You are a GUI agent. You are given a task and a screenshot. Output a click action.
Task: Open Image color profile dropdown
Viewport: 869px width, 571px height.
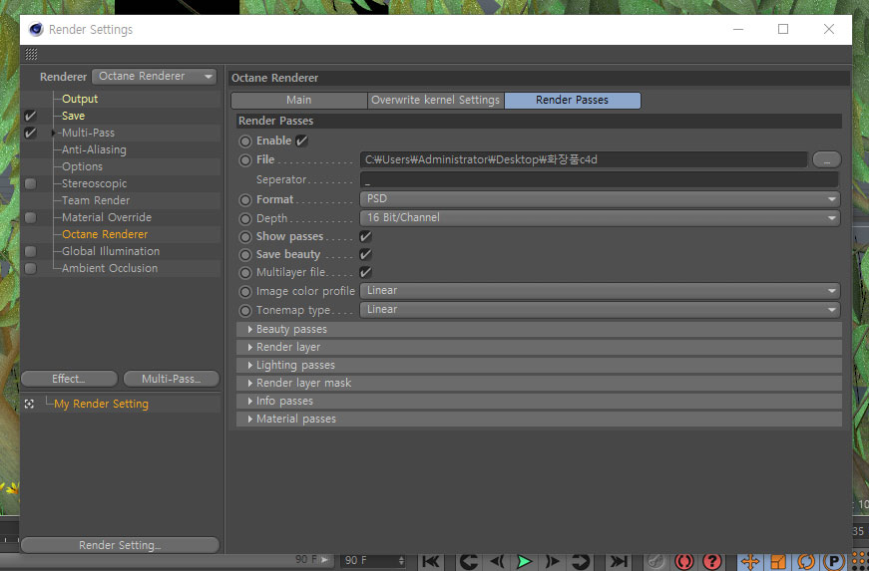click(600, 291)
